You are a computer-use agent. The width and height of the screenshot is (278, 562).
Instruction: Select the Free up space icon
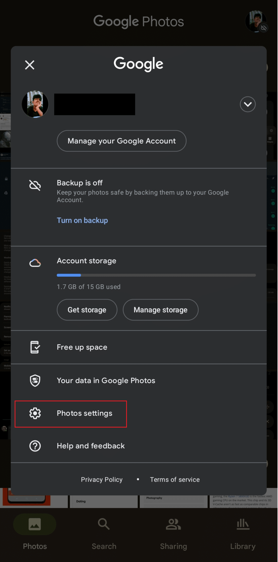[35, 347]
